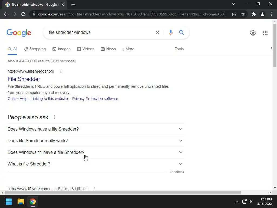Expand Does Windows 11 have a file Shredder?
277x208 pixels.
click(x=96, y=152)
